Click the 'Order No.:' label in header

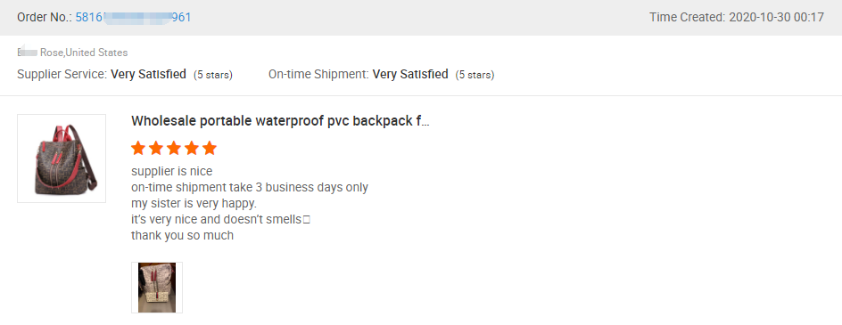(45, 17)
